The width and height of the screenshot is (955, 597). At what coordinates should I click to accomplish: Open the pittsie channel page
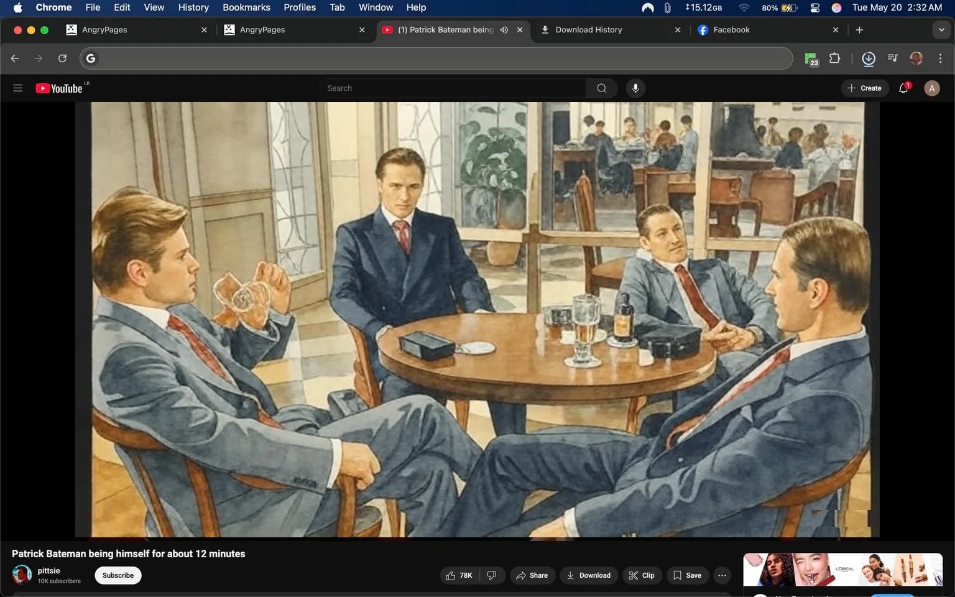pos(48,570)
